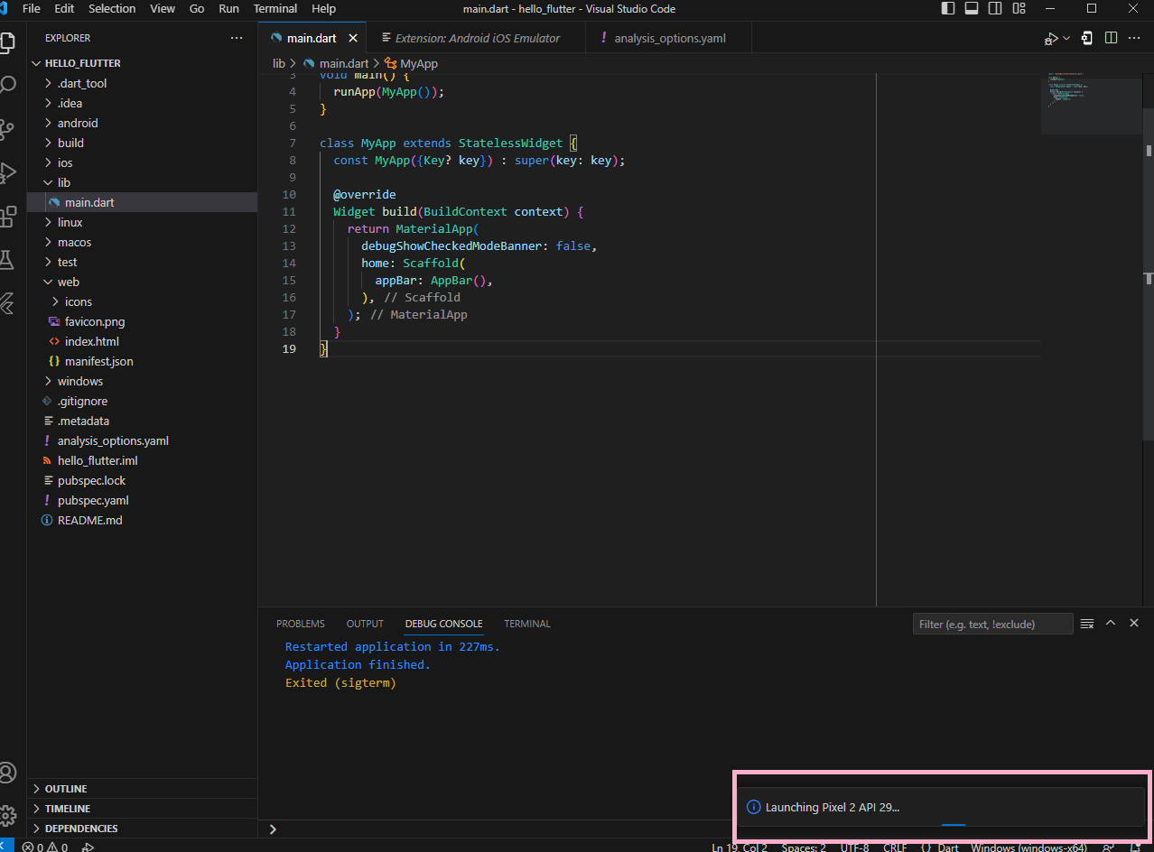Image resolution: width=1154 pixels, height=852 pixels.
Task: Open index.html file
Action: click(142, 341)
